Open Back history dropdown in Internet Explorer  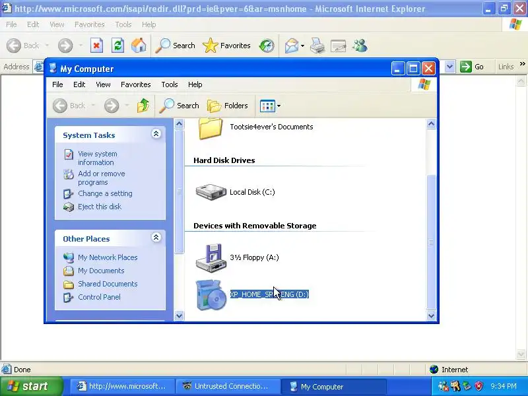[x=47, y=46]
